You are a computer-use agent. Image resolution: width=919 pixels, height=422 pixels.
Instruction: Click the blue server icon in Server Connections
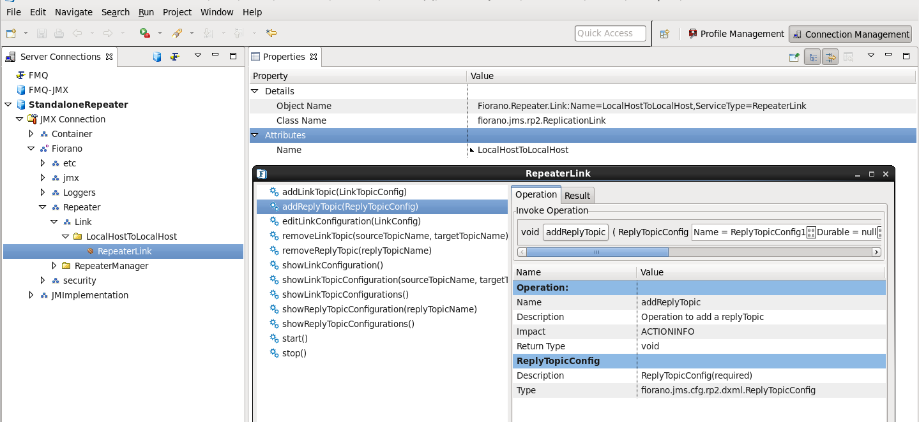pos(157,57)
